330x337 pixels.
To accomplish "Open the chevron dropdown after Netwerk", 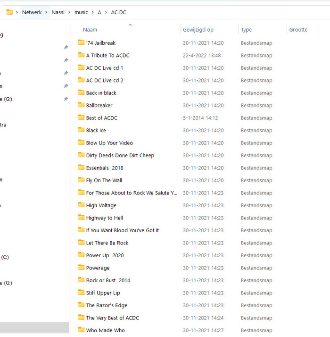I will (x=46, y=12).
